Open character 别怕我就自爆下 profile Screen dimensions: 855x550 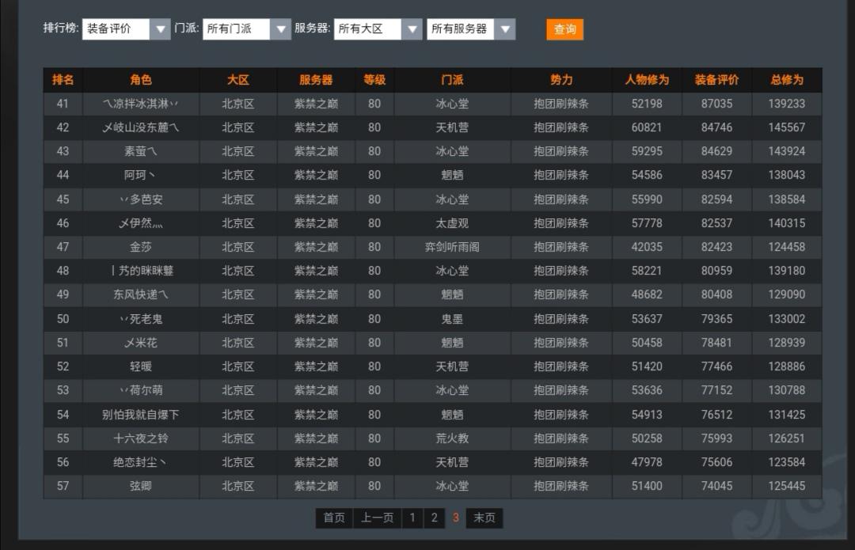pyautogui.click(x=141, y=415)
